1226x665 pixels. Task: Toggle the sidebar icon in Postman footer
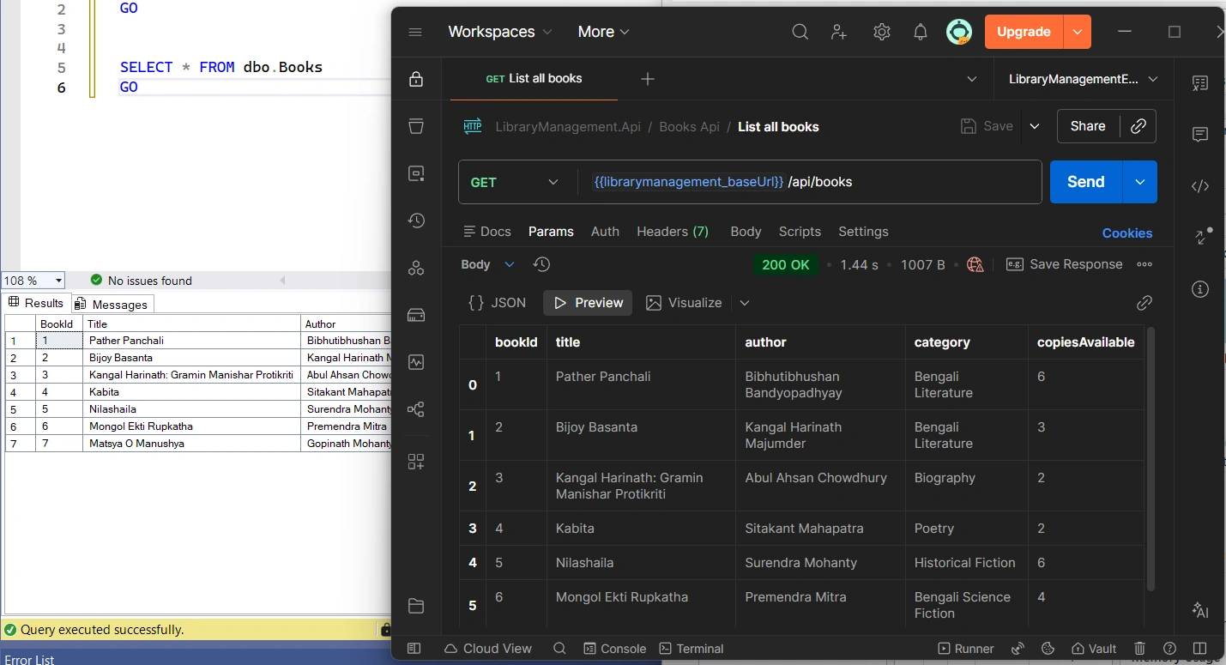414,649
